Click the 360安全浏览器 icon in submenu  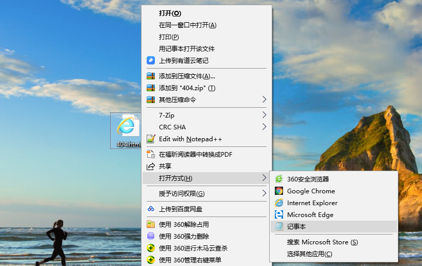[279, 179]
